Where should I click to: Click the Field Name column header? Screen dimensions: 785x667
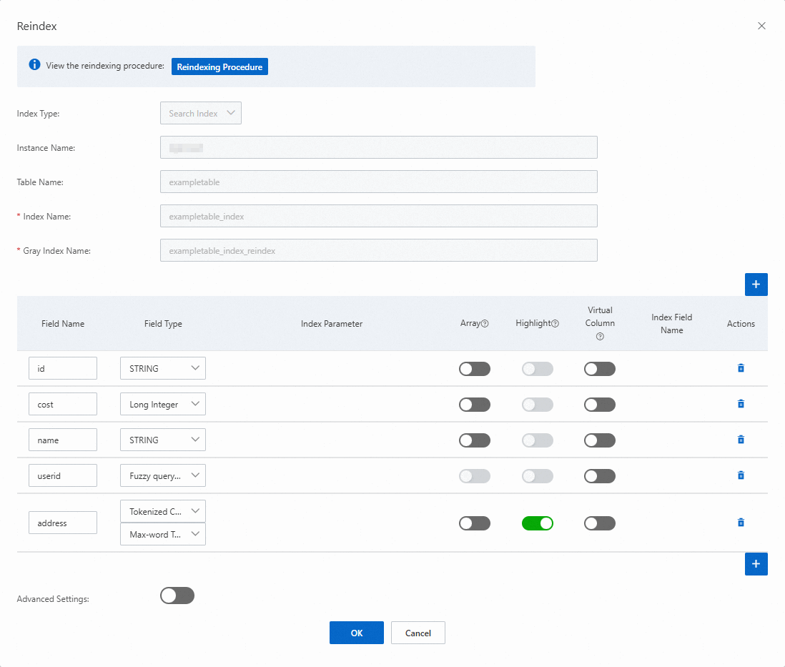[63, 323]
